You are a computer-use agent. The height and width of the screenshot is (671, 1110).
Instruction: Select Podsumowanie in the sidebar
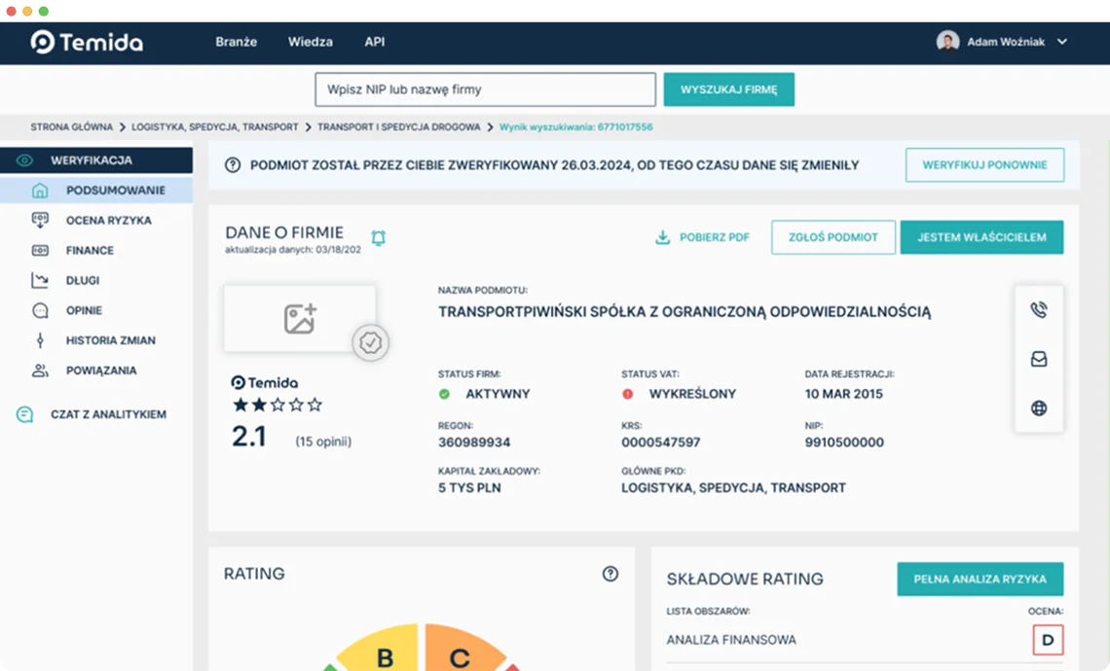click(96, 191)
